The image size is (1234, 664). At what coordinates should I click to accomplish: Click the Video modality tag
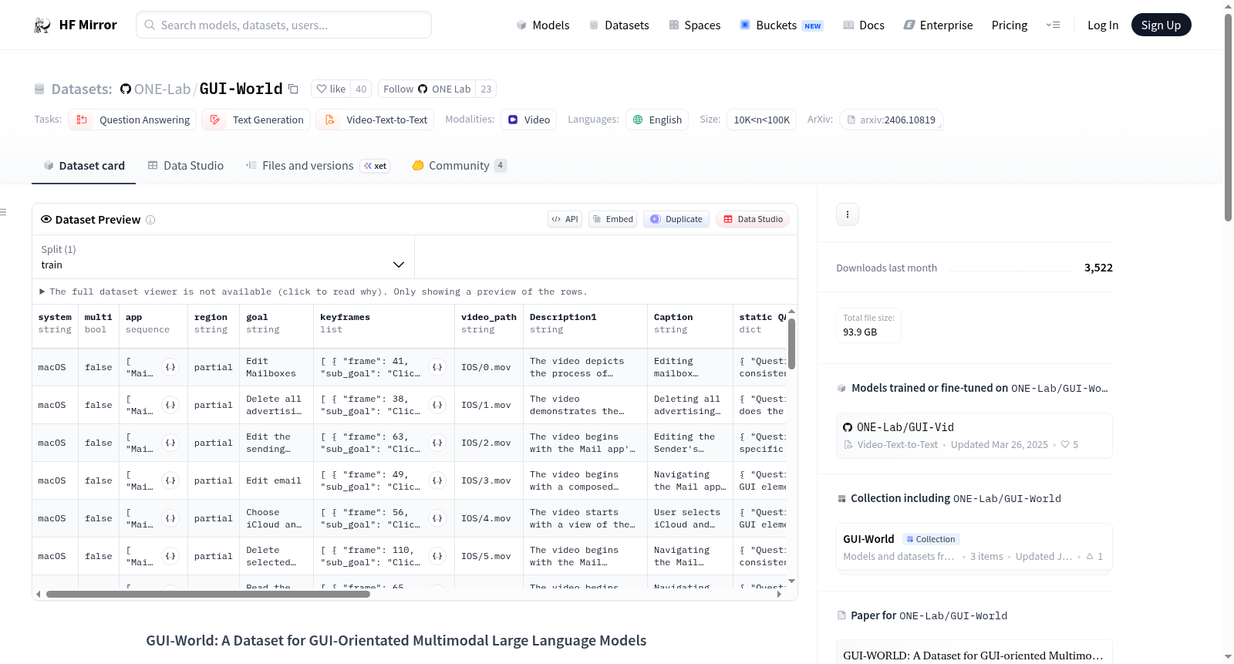pyautogui.click(x=528, y=120)
